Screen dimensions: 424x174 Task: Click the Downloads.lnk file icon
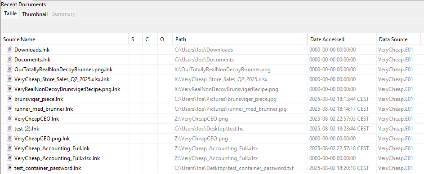coord(10,50)
